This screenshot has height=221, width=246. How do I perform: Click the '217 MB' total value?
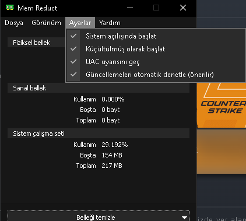coord(112,166)
